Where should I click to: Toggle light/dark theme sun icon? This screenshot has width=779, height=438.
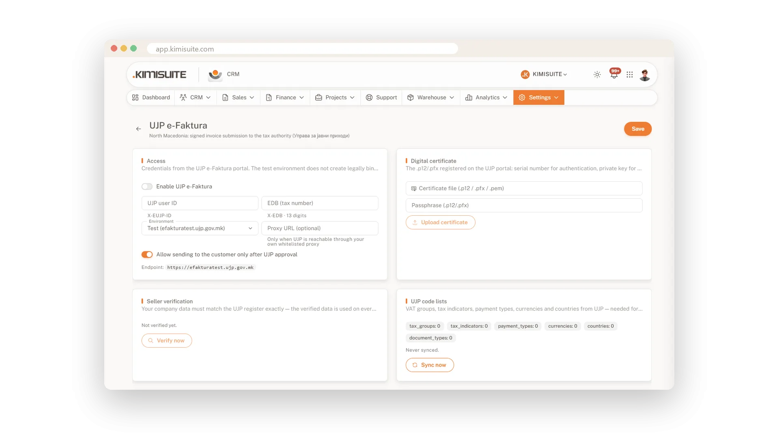[x=597, y=75]
